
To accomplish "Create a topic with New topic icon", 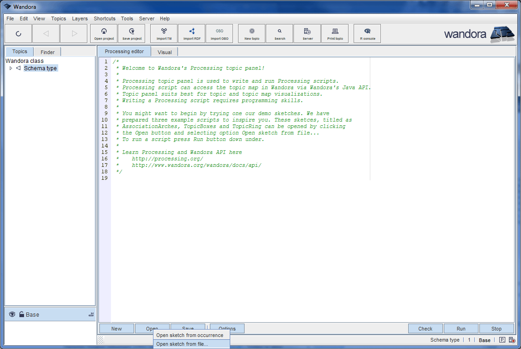I will pos(251,34).
